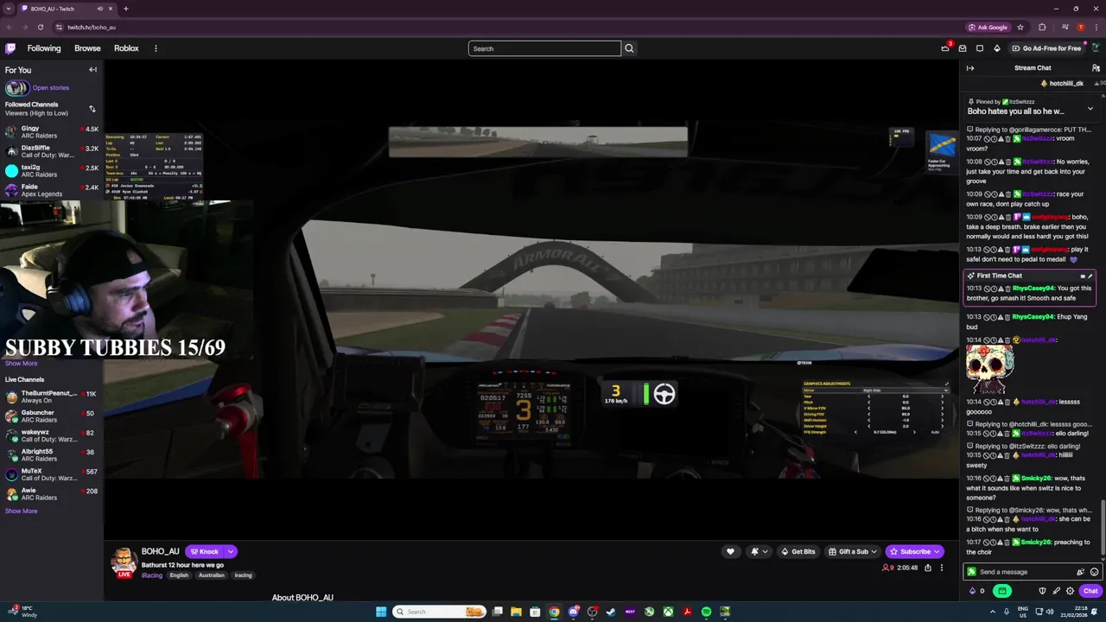Open File Explorer from the taskbar

(516, 612)
